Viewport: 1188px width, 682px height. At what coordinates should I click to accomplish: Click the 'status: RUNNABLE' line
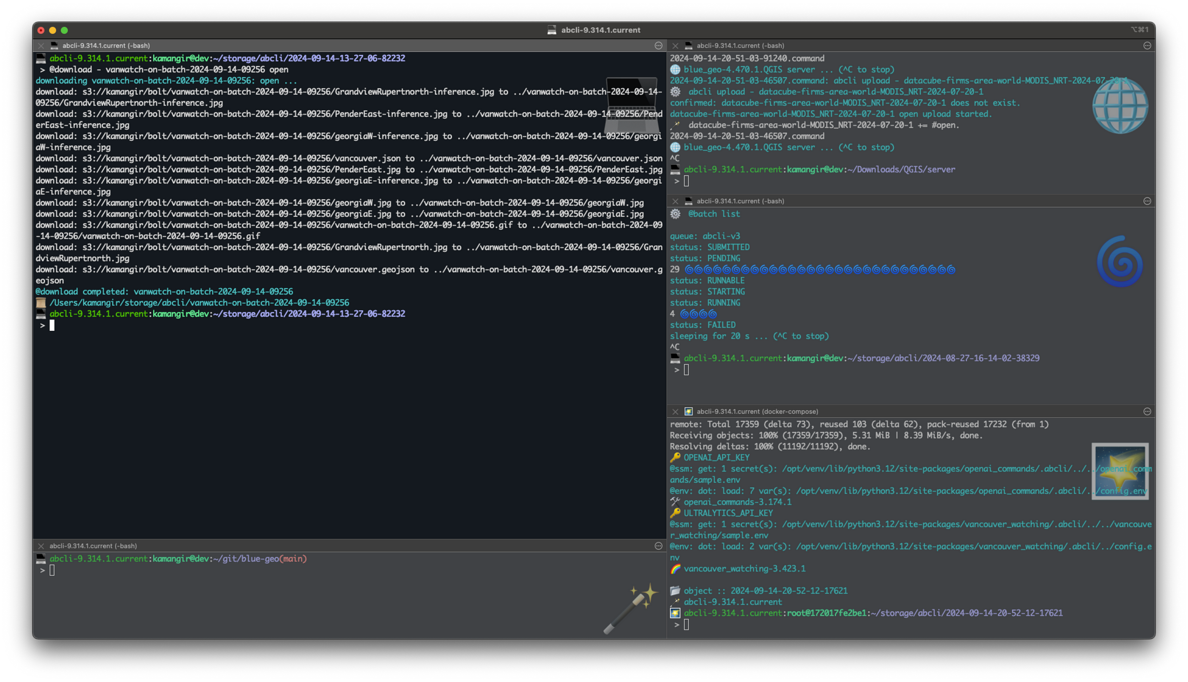coord(707,280)
